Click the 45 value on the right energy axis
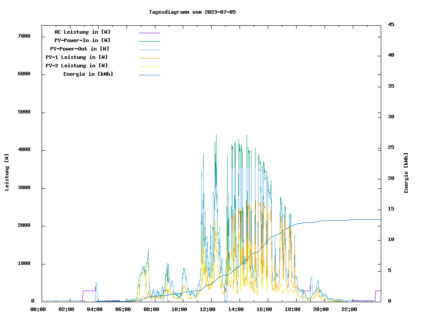This screenshot has width=425, height=319. coord(391,24)
